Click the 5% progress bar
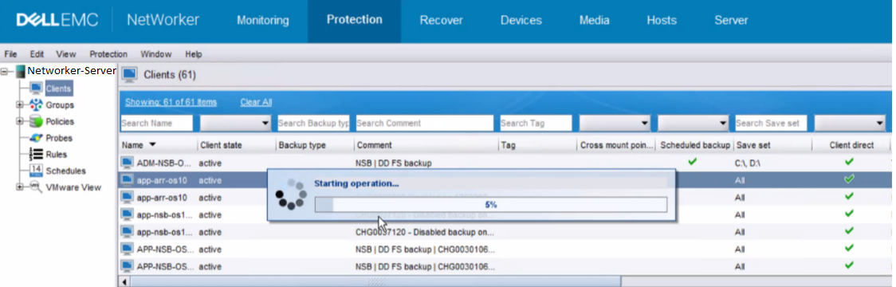 [490, 205]
